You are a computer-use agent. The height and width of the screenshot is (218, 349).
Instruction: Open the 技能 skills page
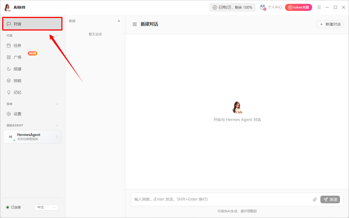point(32,81)
